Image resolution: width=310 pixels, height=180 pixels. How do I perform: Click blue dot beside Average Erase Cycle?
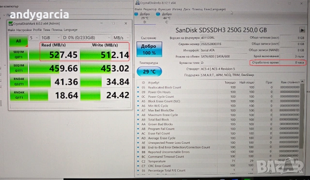tap(138, 138)
